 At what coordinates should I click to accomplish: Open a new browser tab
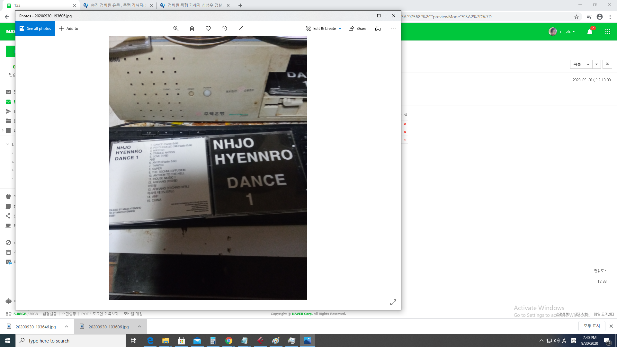240,5
